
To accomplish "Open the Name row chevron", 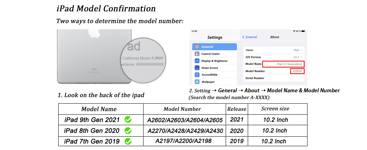I will (301, 50).
